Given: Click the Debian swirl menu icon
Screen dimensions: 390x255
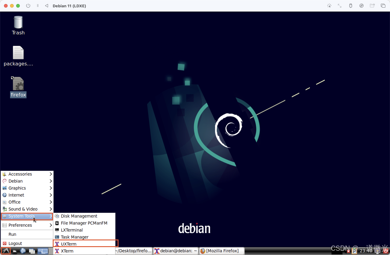Looking at the screenshot, I should point(5,181).
